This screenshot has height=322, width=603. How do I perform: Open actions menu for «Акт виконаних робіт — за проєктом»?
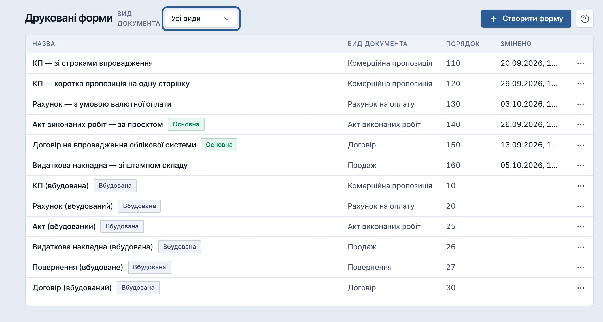tap(581, 125)
